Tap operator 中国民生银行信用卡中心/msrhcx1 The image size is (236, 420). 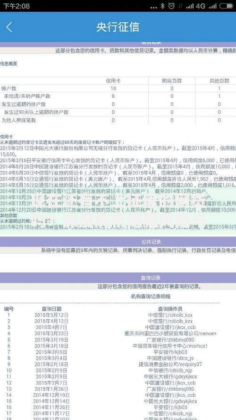pyautogui.click(x=170, y=346)
